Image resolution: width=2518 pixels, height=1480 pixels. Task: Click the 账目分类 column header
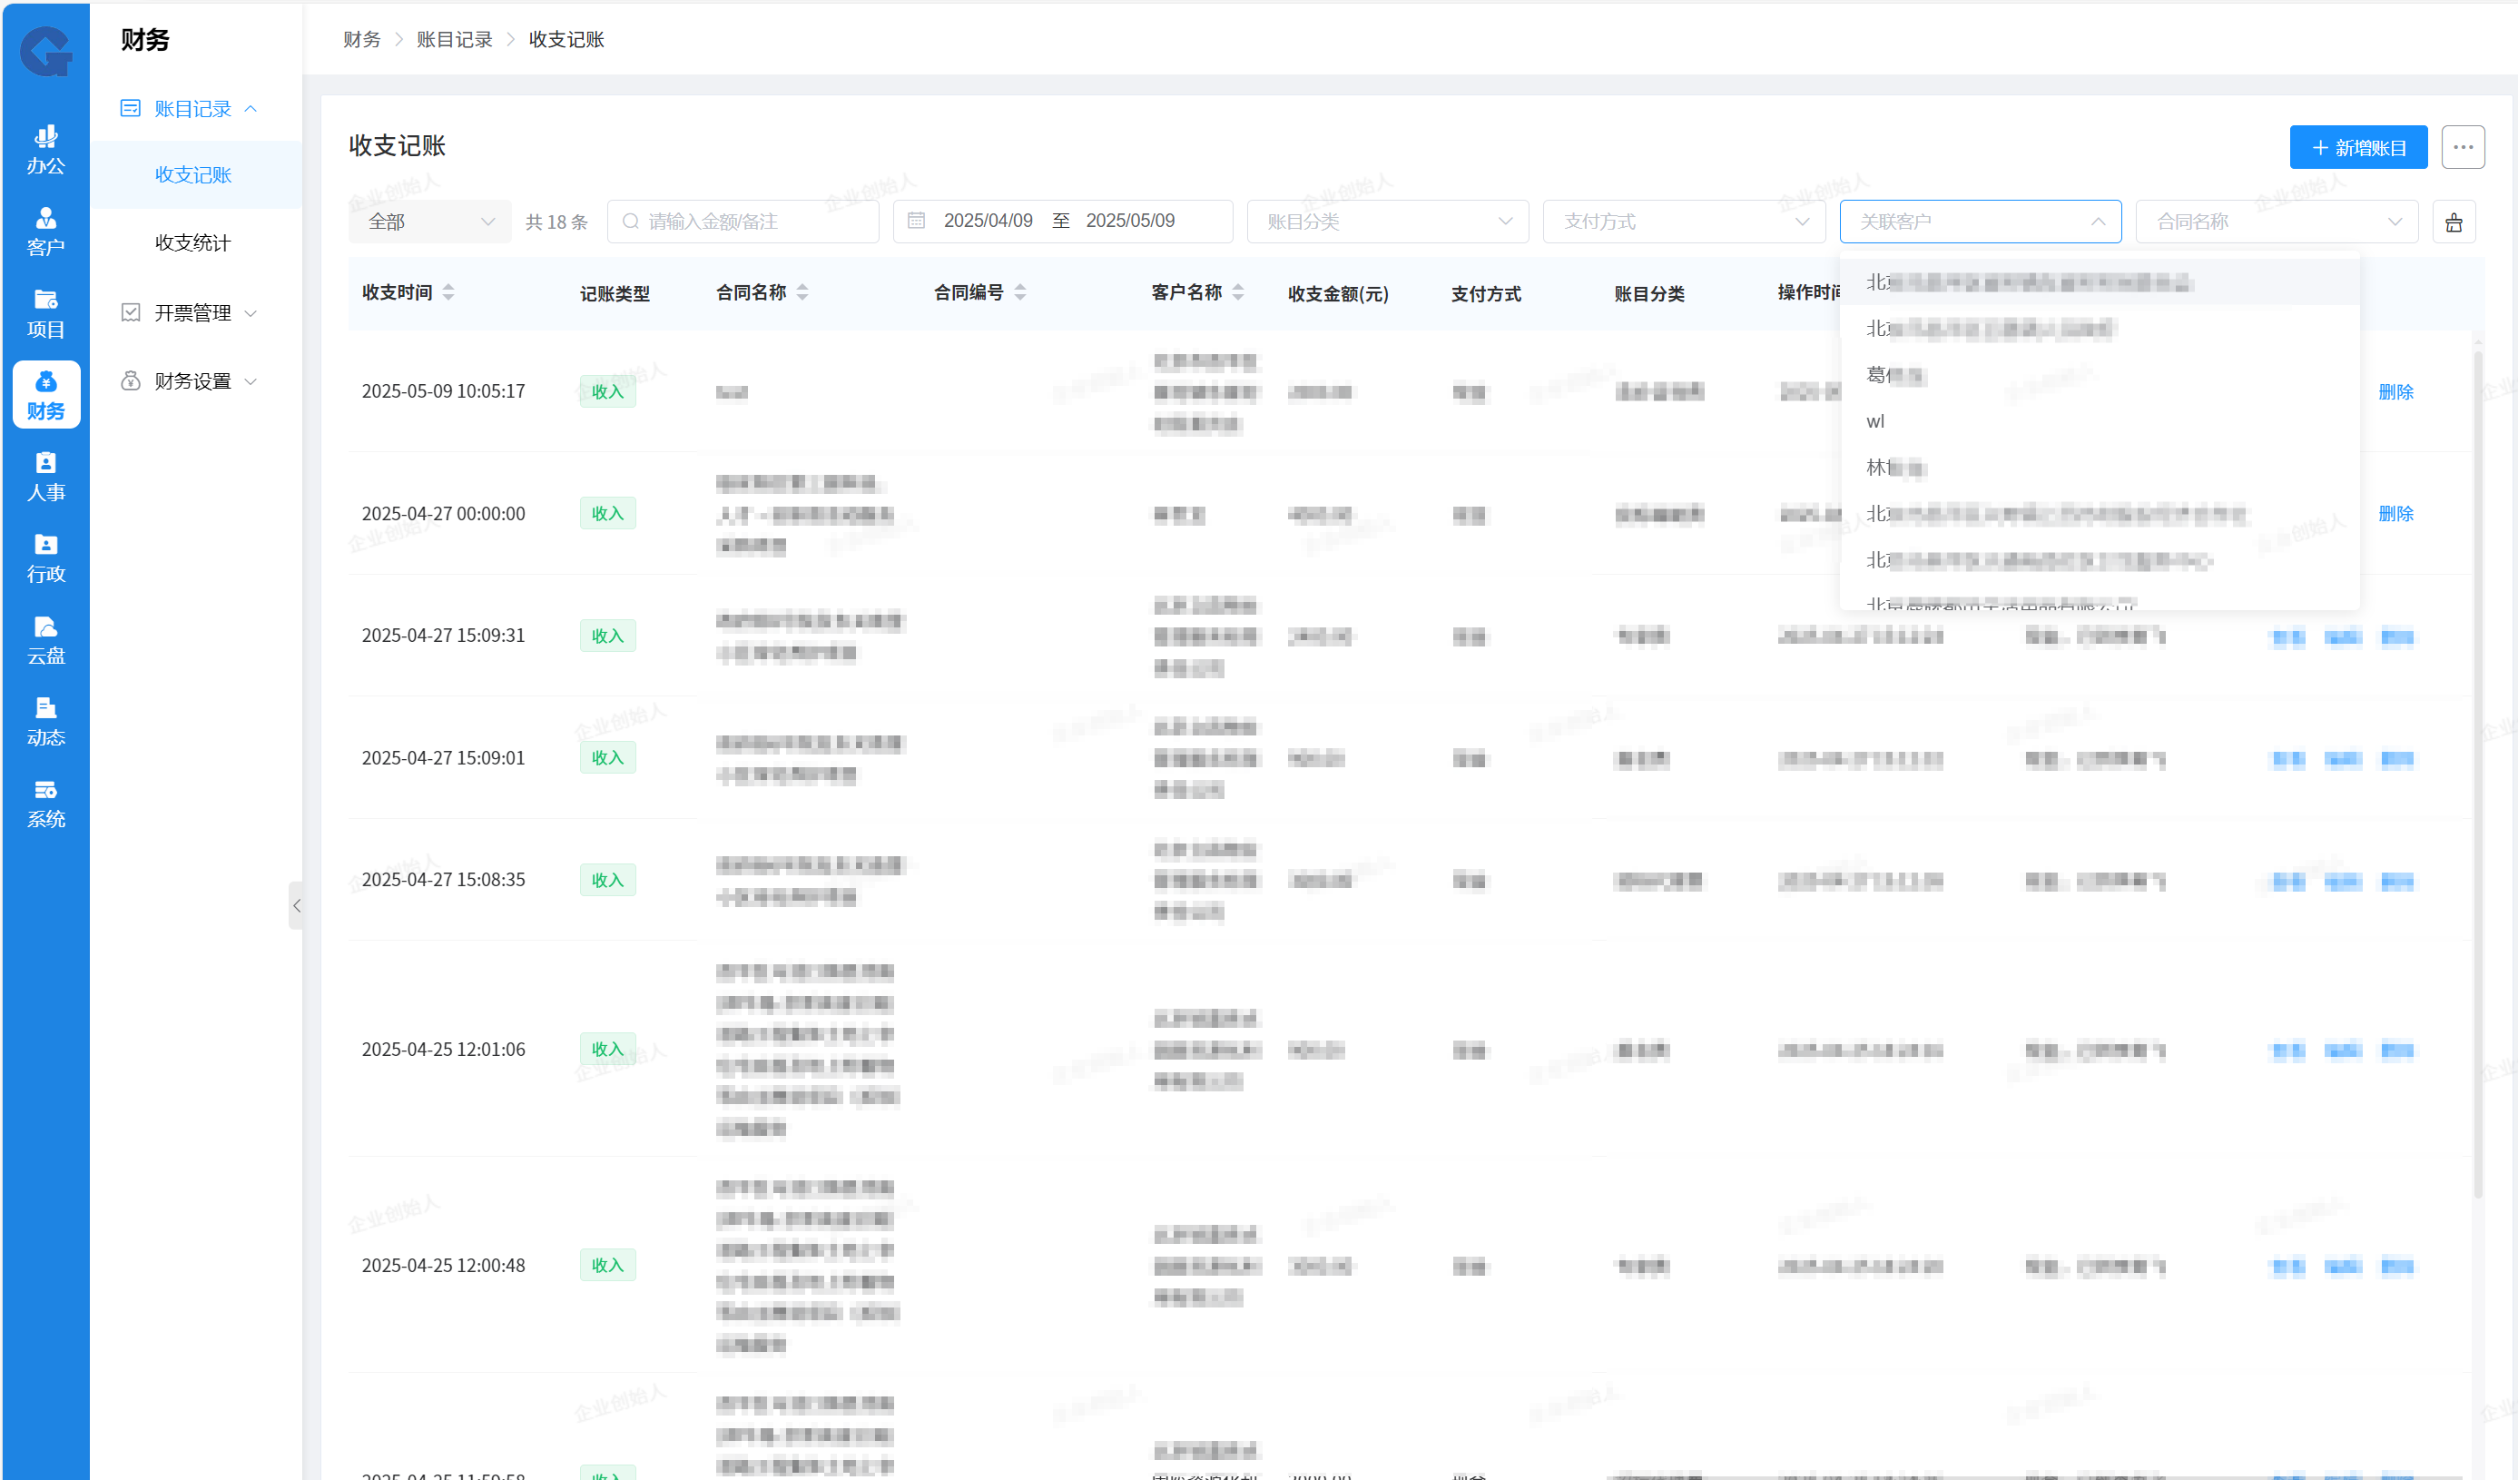pos(1648,294)
